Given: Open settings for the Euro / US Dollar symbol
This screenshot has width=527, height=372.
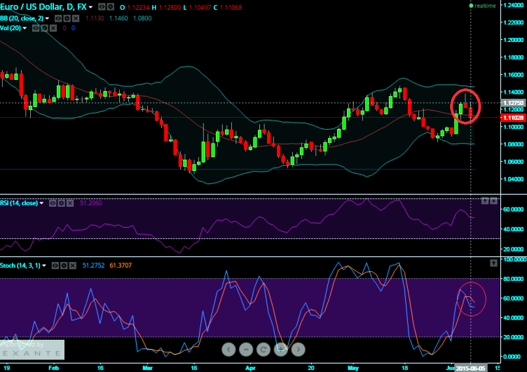Looking at the screenshot, I should pyautogui.click(x=111, y=6).
